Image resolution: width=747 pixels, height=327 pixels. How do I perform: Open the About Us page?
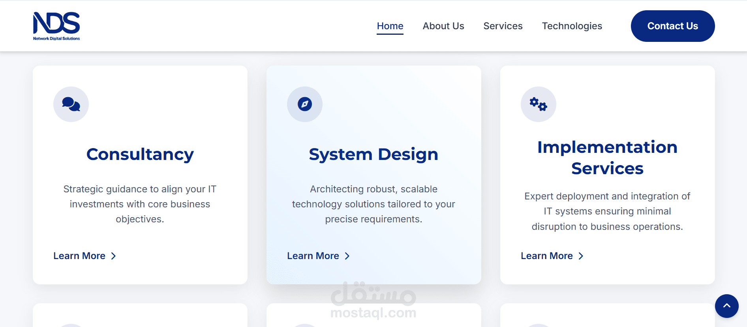(x=443, y=26)
